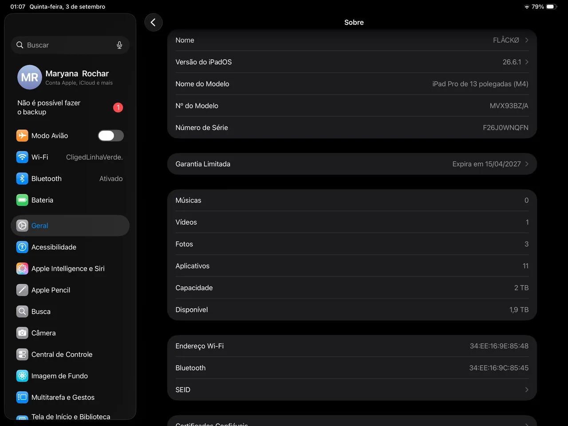
Task: Tap CligedLinhaVerde. network name
Action: [95, 157]
